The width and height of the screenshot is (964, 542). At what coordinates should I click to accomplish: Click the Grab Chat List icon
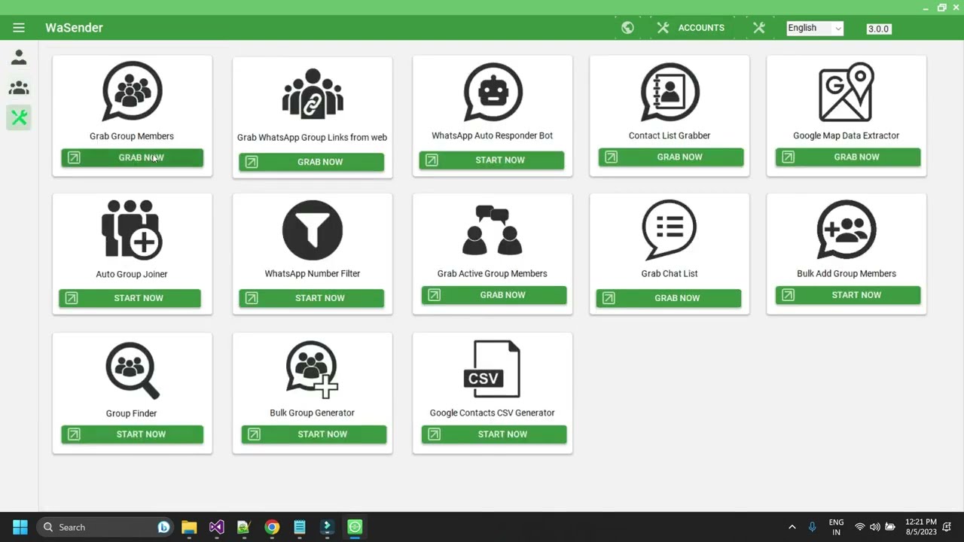tap(670, 230)
